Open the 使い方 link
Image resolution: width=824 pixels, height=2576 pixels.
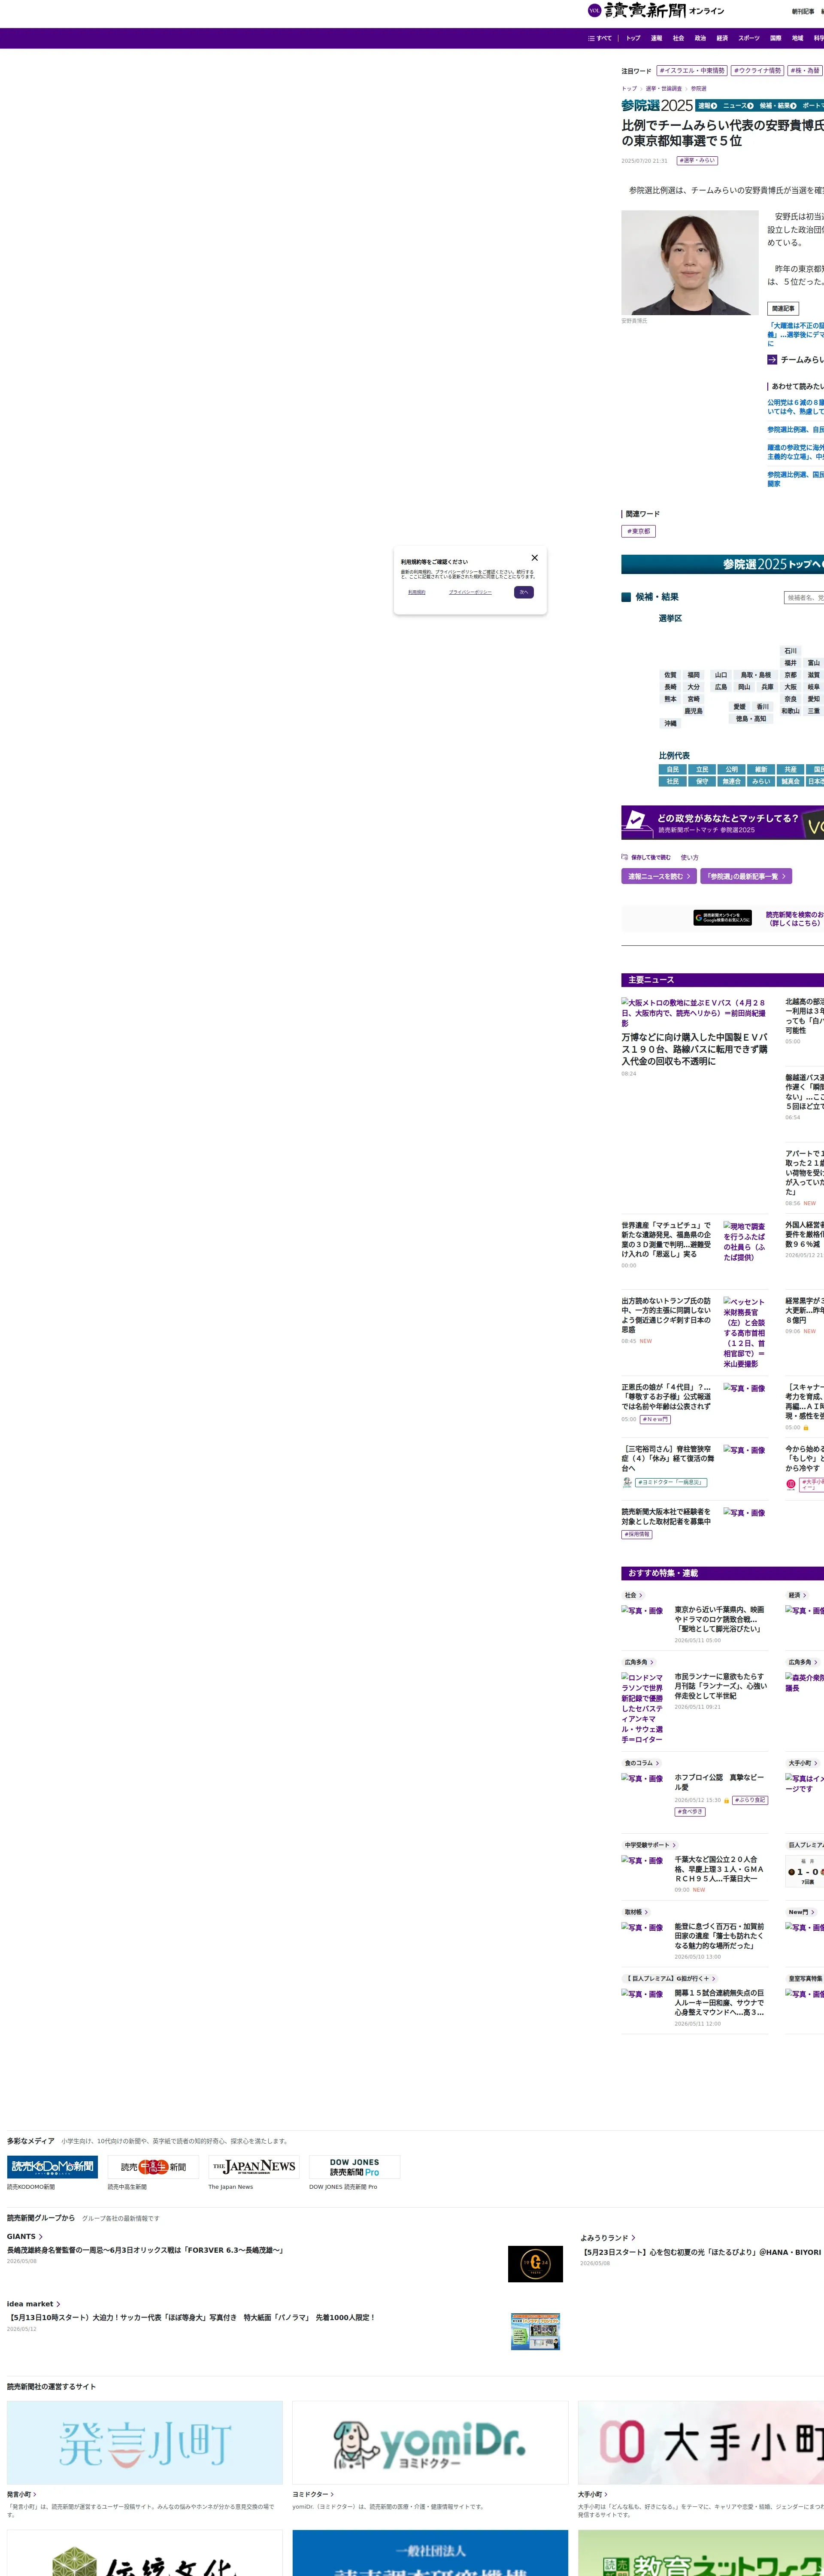click(690, 858)
